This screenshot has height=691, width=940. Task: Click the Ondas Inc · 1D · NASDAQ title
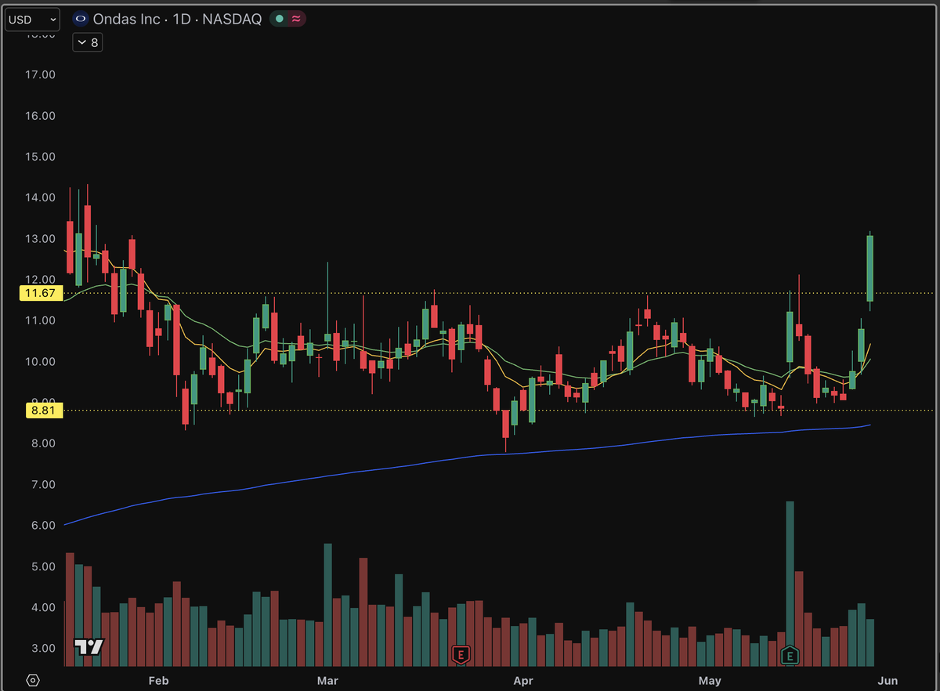pyautogui.click(x=177, y=19)
